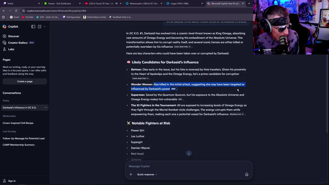The image size is (329, 185).
Task: Switch to Metamorpho Official DC tab
Action: coord(143,4)
